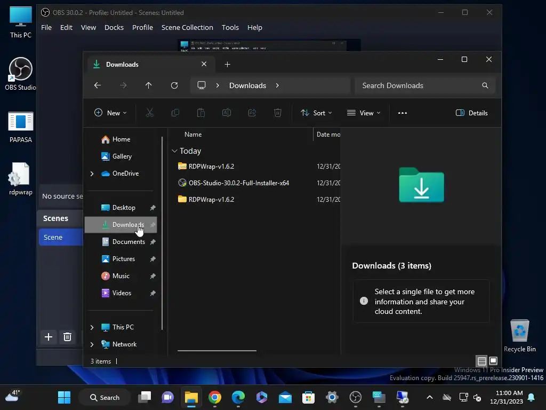Open the New dropdown
Screen dimensions: 546x410
tap(111, 113)
